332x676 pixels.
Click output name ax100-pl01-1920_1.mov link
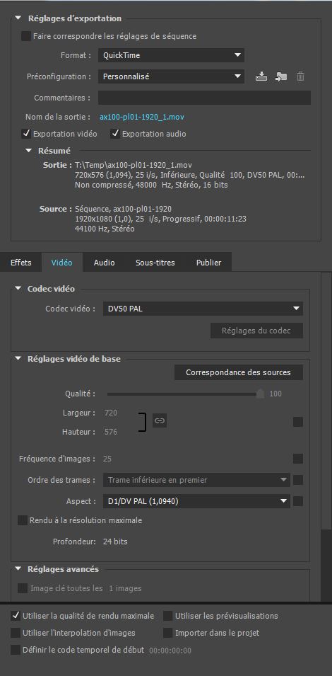[x=142, y=117]
